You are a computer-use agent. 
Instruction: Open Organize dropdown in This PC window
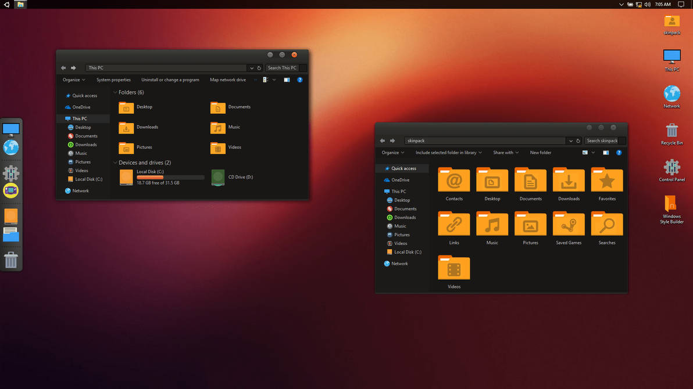point(74,80)
